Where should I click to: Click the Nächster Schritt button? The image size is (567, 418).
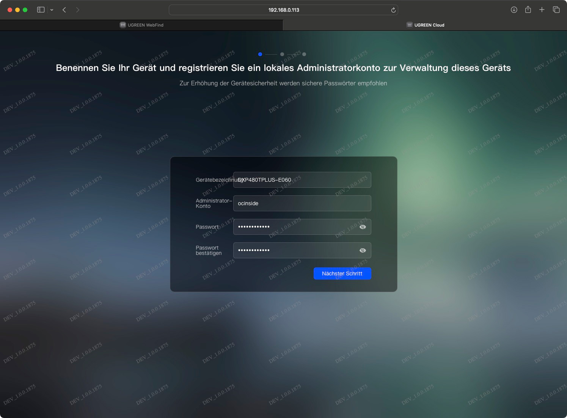point(342,273)
